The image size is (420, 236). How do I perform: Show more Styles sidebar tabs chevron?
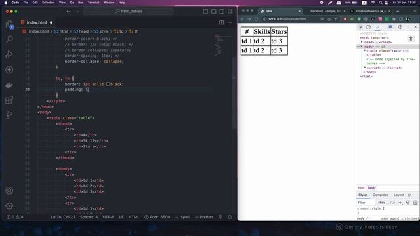[x=409, y=195]
